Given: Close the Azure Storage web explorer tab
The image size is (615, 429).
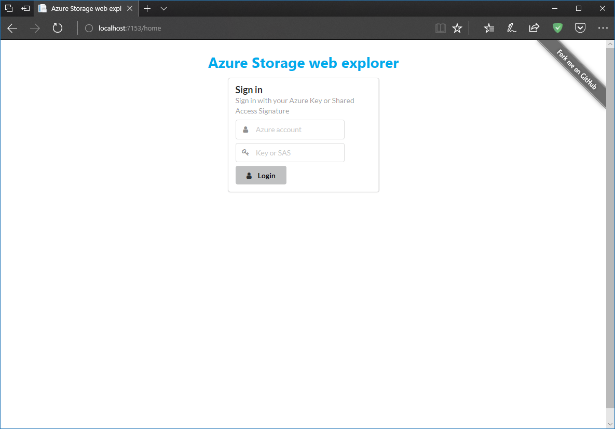Looking at the screenshot, I should tap(130, 8).
